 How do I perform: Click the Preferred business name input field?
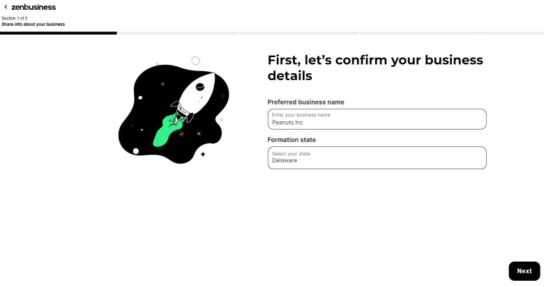pos(377,119)
